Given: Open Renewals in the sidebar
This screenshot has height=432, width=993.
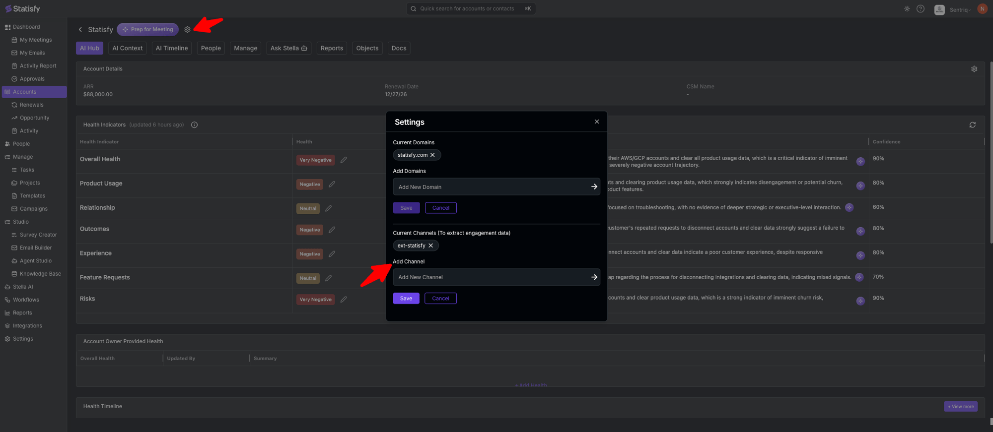Looking at the screenshot, I should coord(31,105).
